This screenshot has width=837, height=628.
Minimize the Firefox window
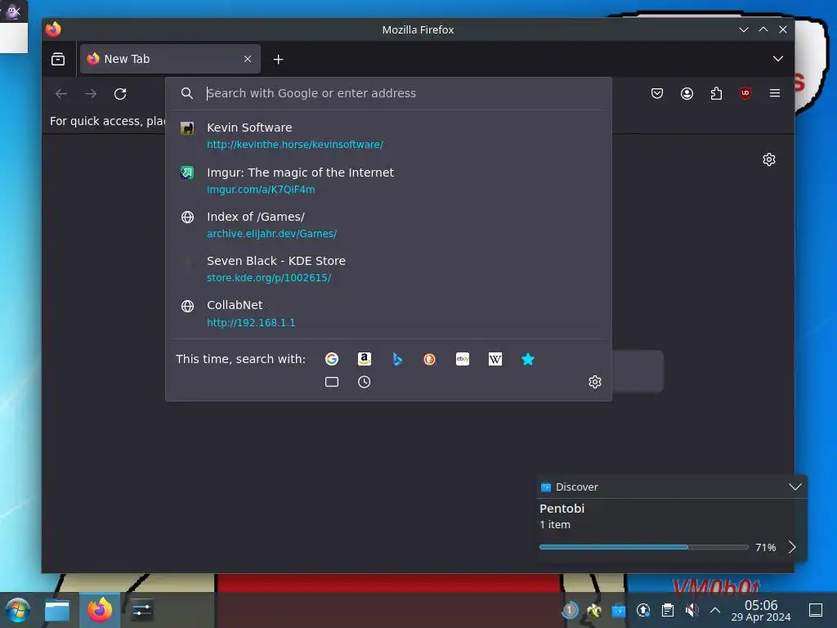(744, 29)
